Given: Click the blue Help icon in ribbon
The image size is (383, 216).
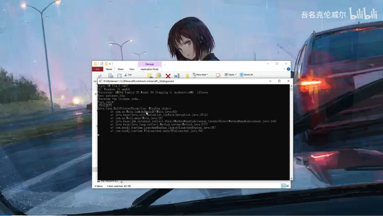Looking at the screenshot, I should click(289, 69).
